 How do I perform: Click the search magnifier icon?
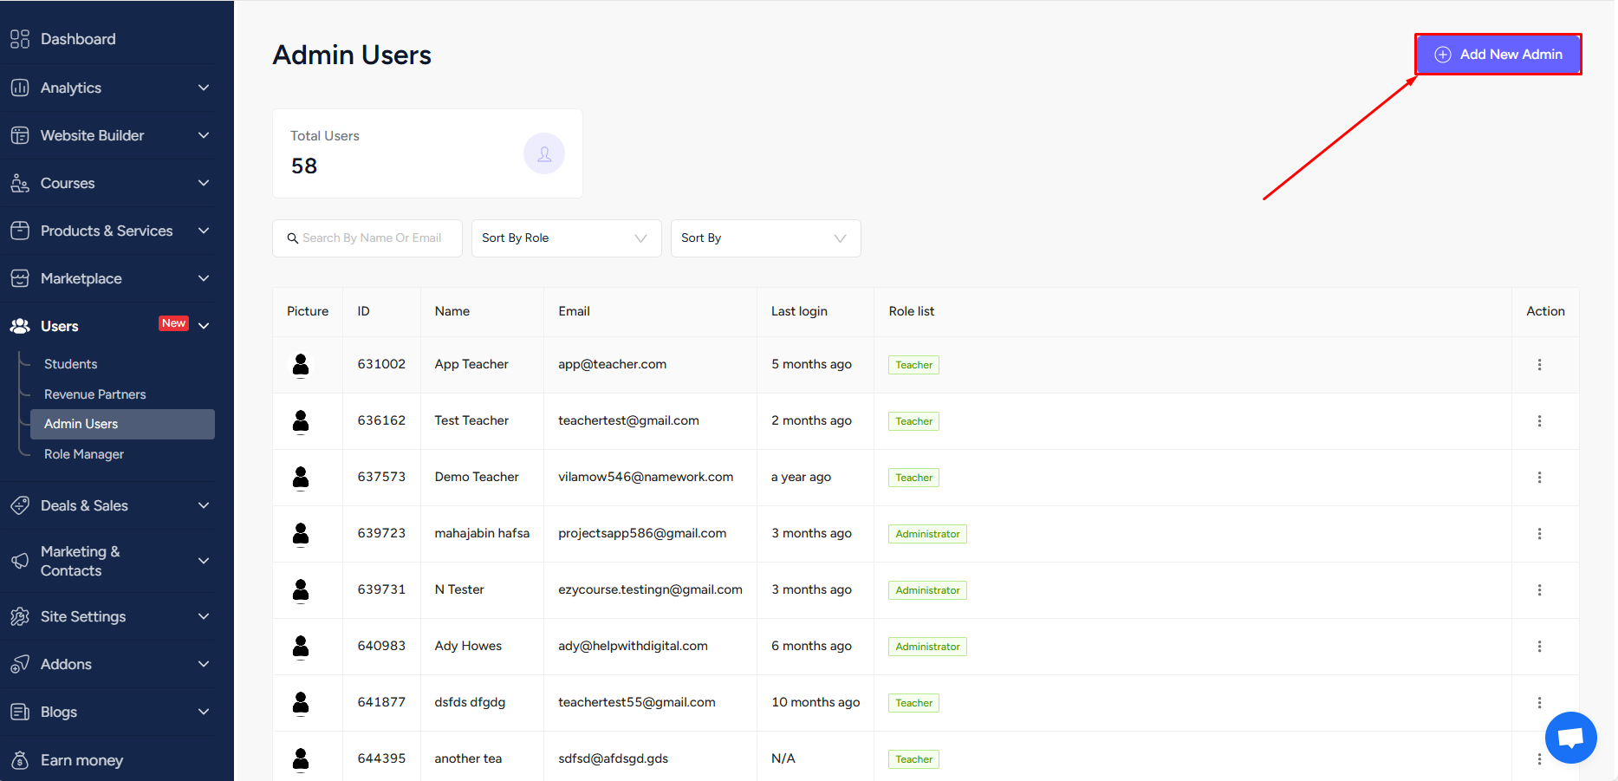pyautogui.click(x=293, y=238)
